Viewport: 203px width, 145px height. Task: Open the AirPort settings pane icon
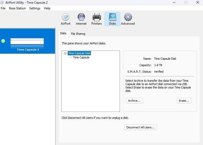(65, 19)
